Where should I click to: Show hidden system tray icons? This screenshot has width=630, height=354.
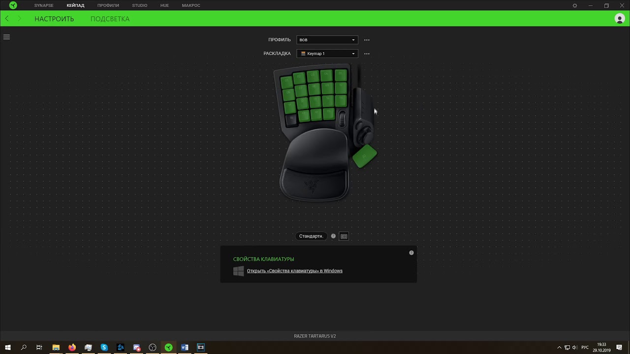(559, 347)
